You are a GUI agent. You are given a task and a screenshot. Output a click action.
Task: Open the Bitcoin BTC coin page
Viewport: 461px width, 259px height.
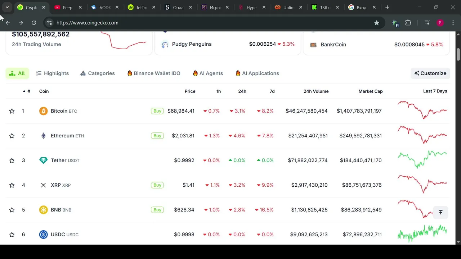[64, 111]
